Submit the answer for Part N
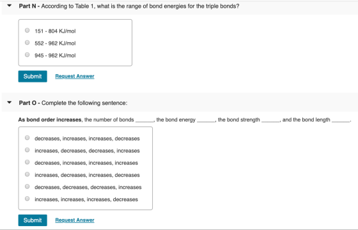 (x=33, y=76)
